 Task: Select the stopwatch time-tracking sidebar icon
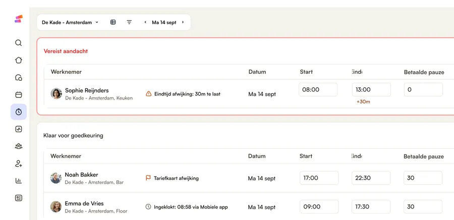(x=19, y=112)
